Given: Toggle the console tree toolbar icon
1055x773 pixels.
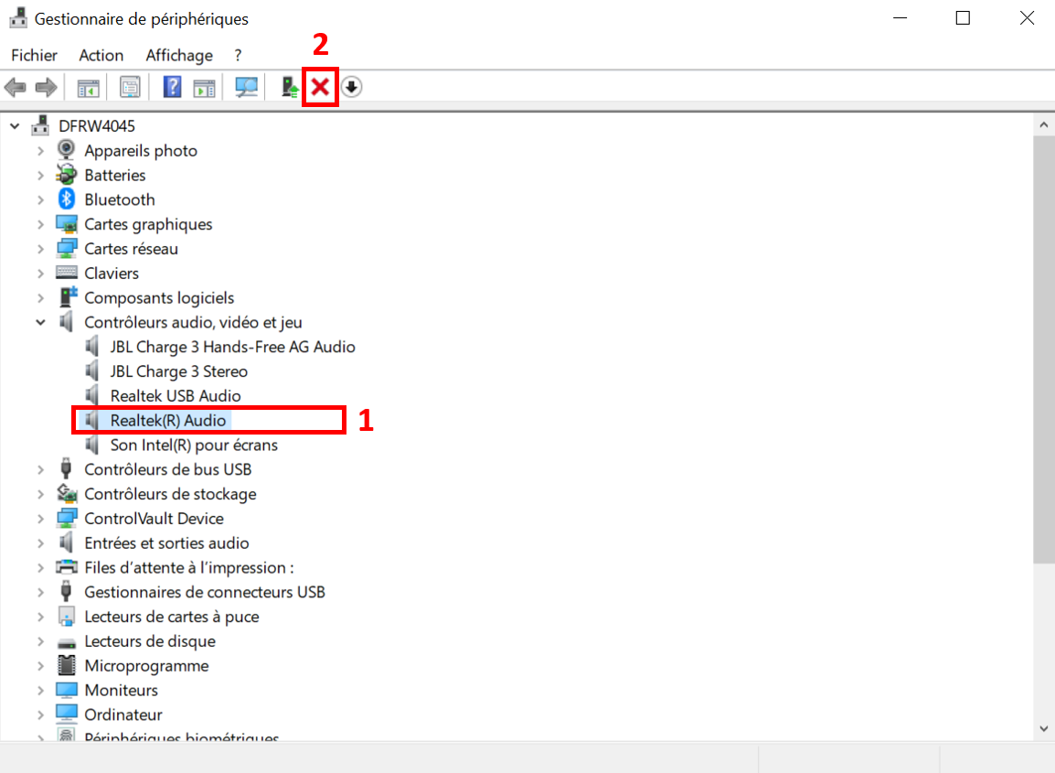Looking at the screenshot, I should tap(88, 87).
